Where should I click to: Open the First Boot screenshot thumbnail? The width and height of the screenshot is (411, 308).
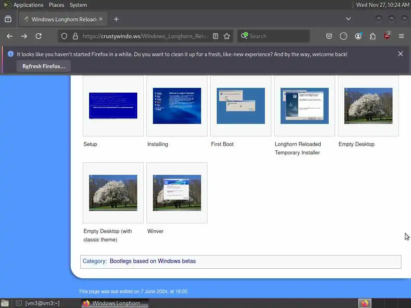[x=241, y=106]
